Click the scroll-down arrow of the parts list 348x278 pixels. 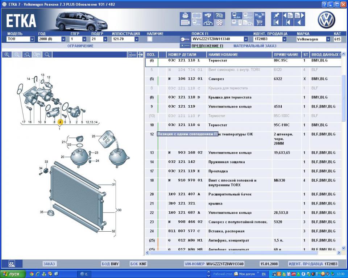pos(344,248)
